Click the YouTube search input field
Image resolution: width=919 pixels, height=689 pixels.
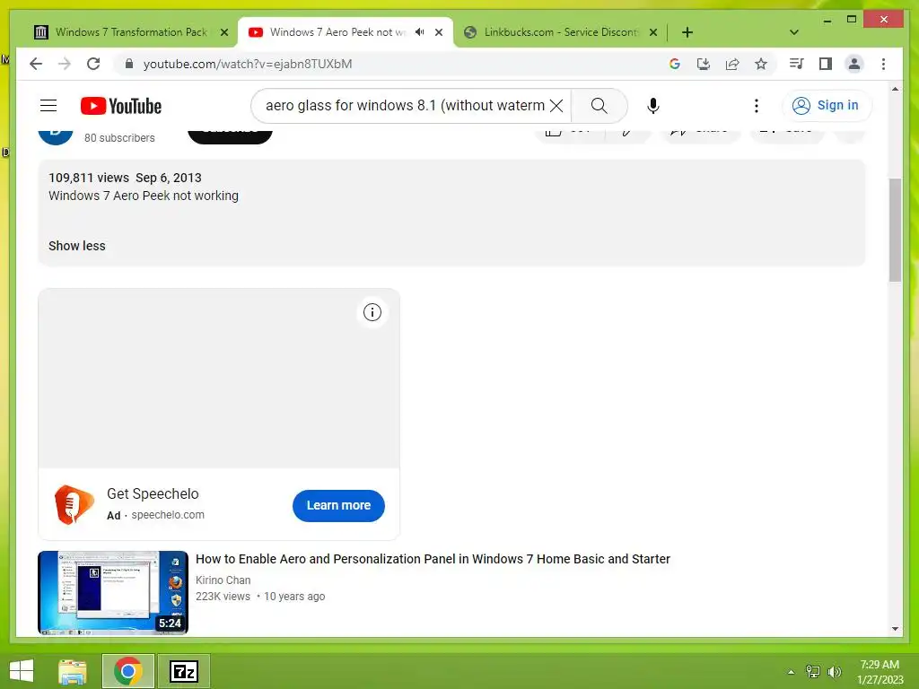[405, 106]
